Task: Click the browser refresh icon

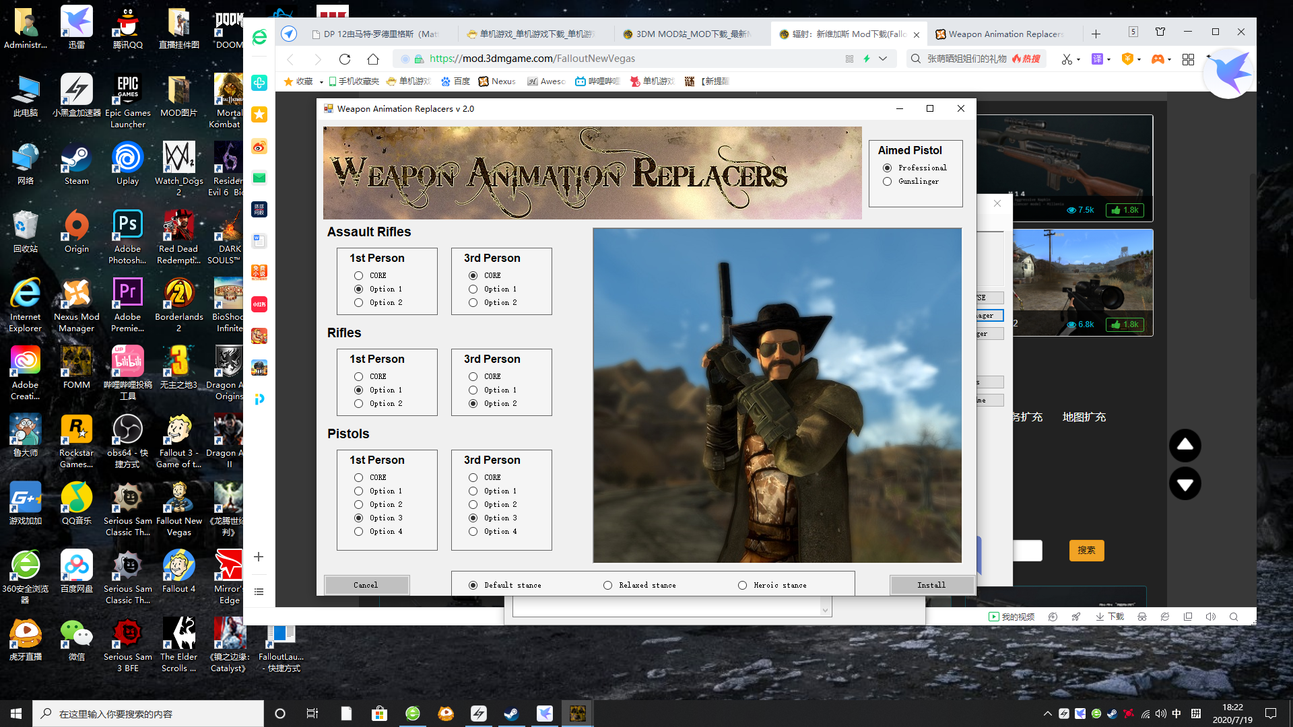Action: (x=345, y=59)
